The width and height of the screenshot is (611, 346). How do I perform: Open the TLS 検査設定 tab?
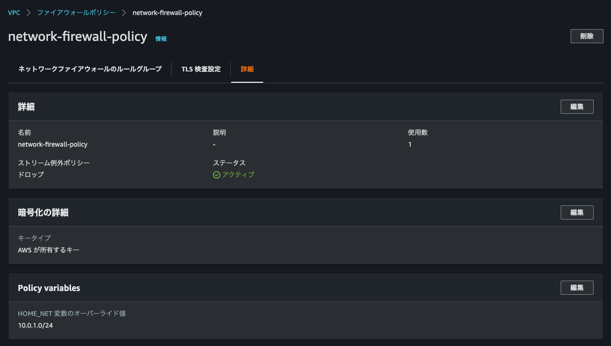[x=201, y=69]
